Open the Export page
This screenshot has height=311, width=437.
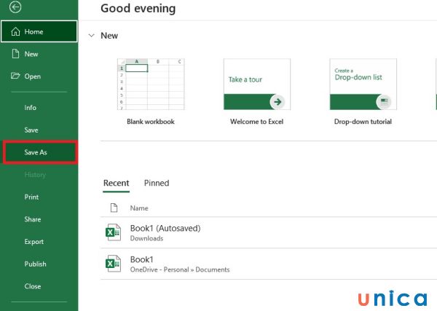(39, 242)
